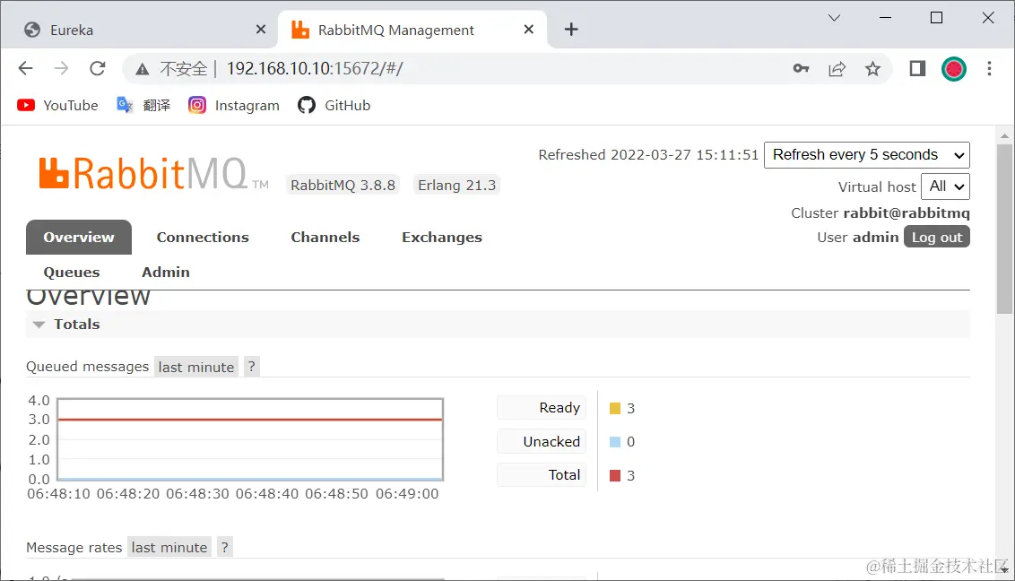Select the Overview tab
Viewport: 1015px width, 581px height.
79,238
